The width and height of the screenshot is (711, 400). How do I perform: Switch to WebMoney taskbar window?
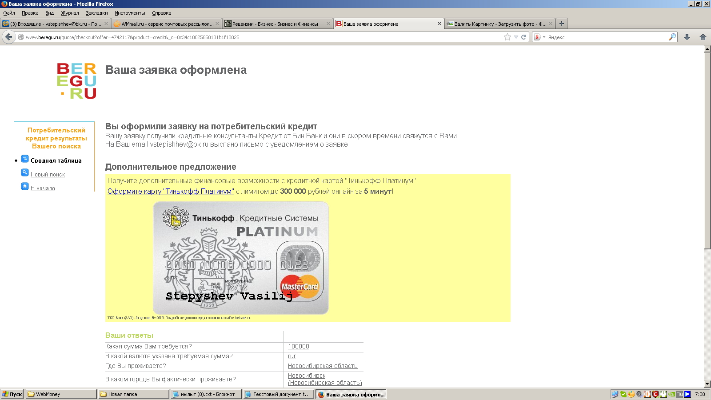tap(60, 394)
